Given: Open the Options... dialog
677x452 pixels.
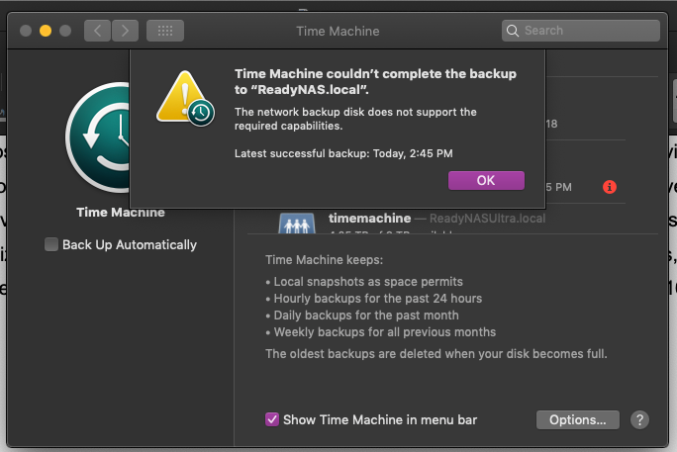Looking at the screenshot, I should click(x=577, y=419).
